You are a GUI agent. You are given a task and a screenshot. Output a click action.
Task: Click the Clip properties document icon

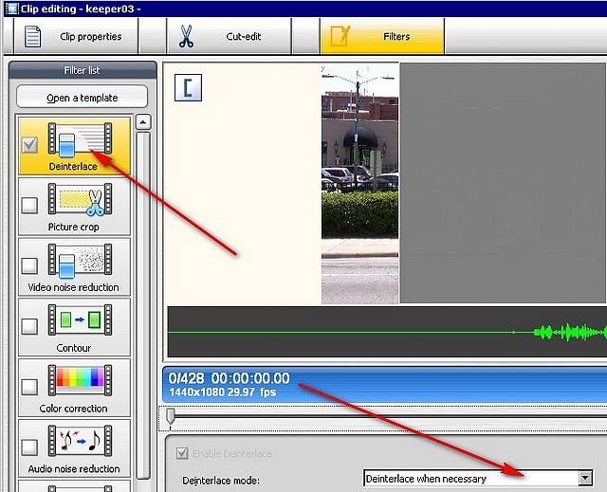tap(32, 36)
